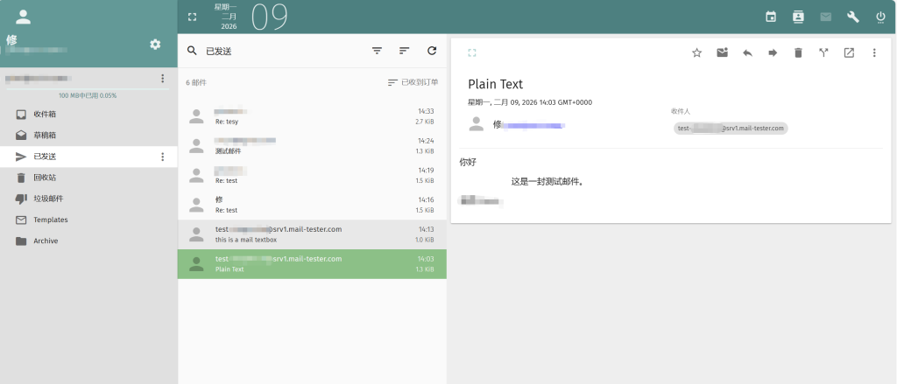
Task: Log out using the power icon
Action: click(880, 17)
